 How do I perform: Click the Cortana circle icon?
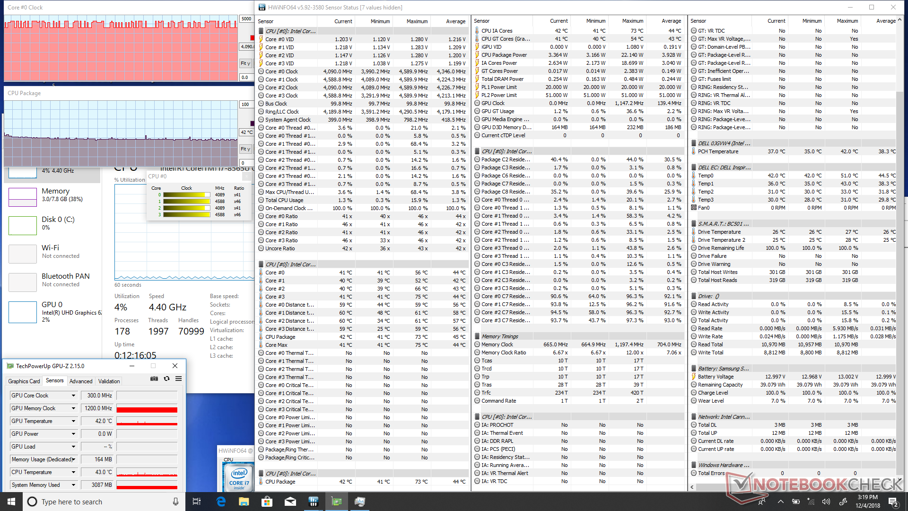pos(32,502)
